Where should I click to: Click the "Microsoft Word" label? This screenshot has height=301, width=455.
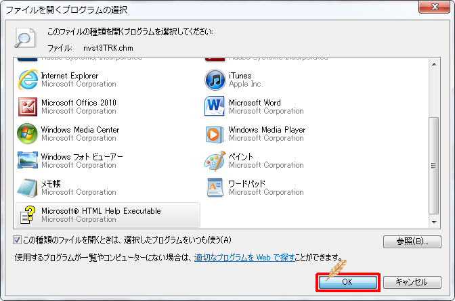[255, 103]
